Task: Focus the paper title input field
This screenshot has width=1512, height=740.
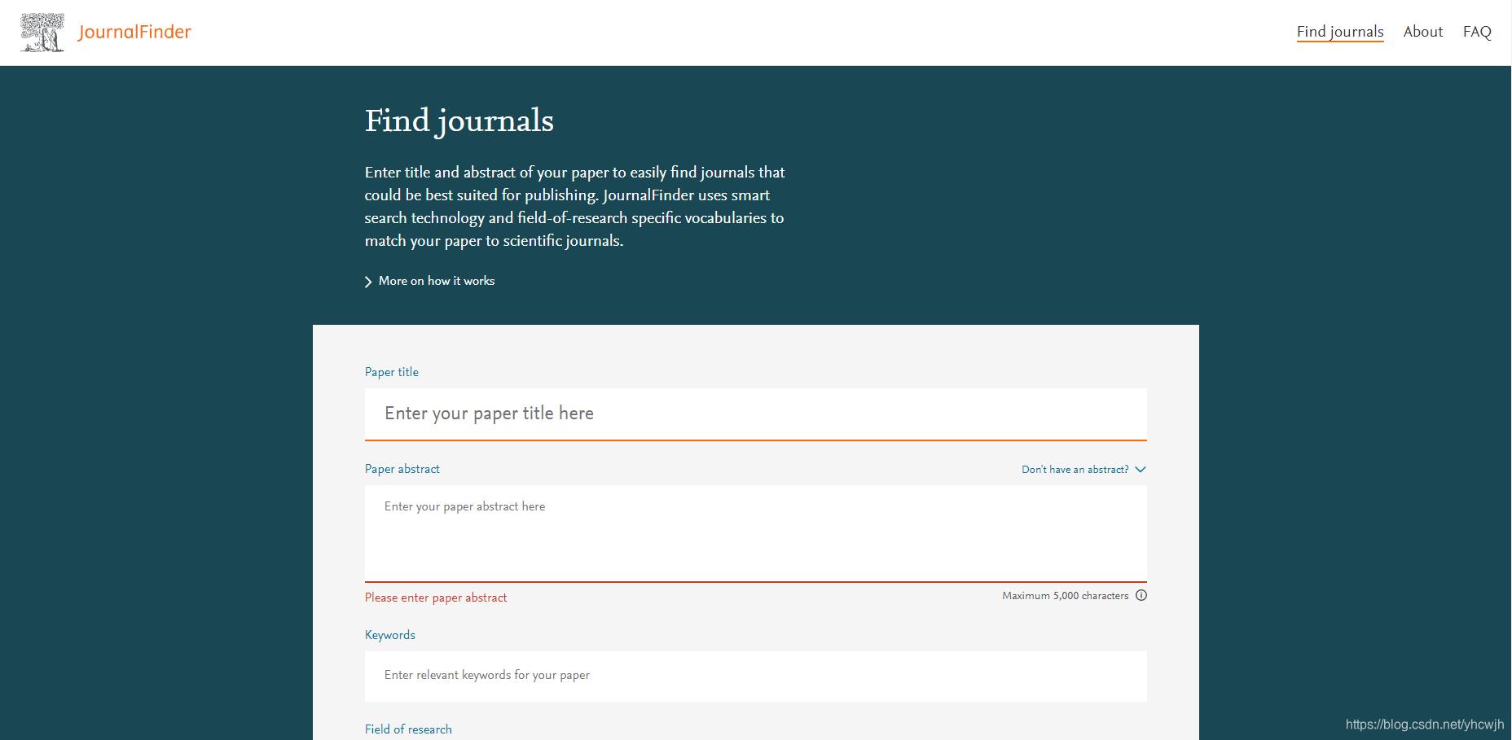Action: [x=756, y=414]
